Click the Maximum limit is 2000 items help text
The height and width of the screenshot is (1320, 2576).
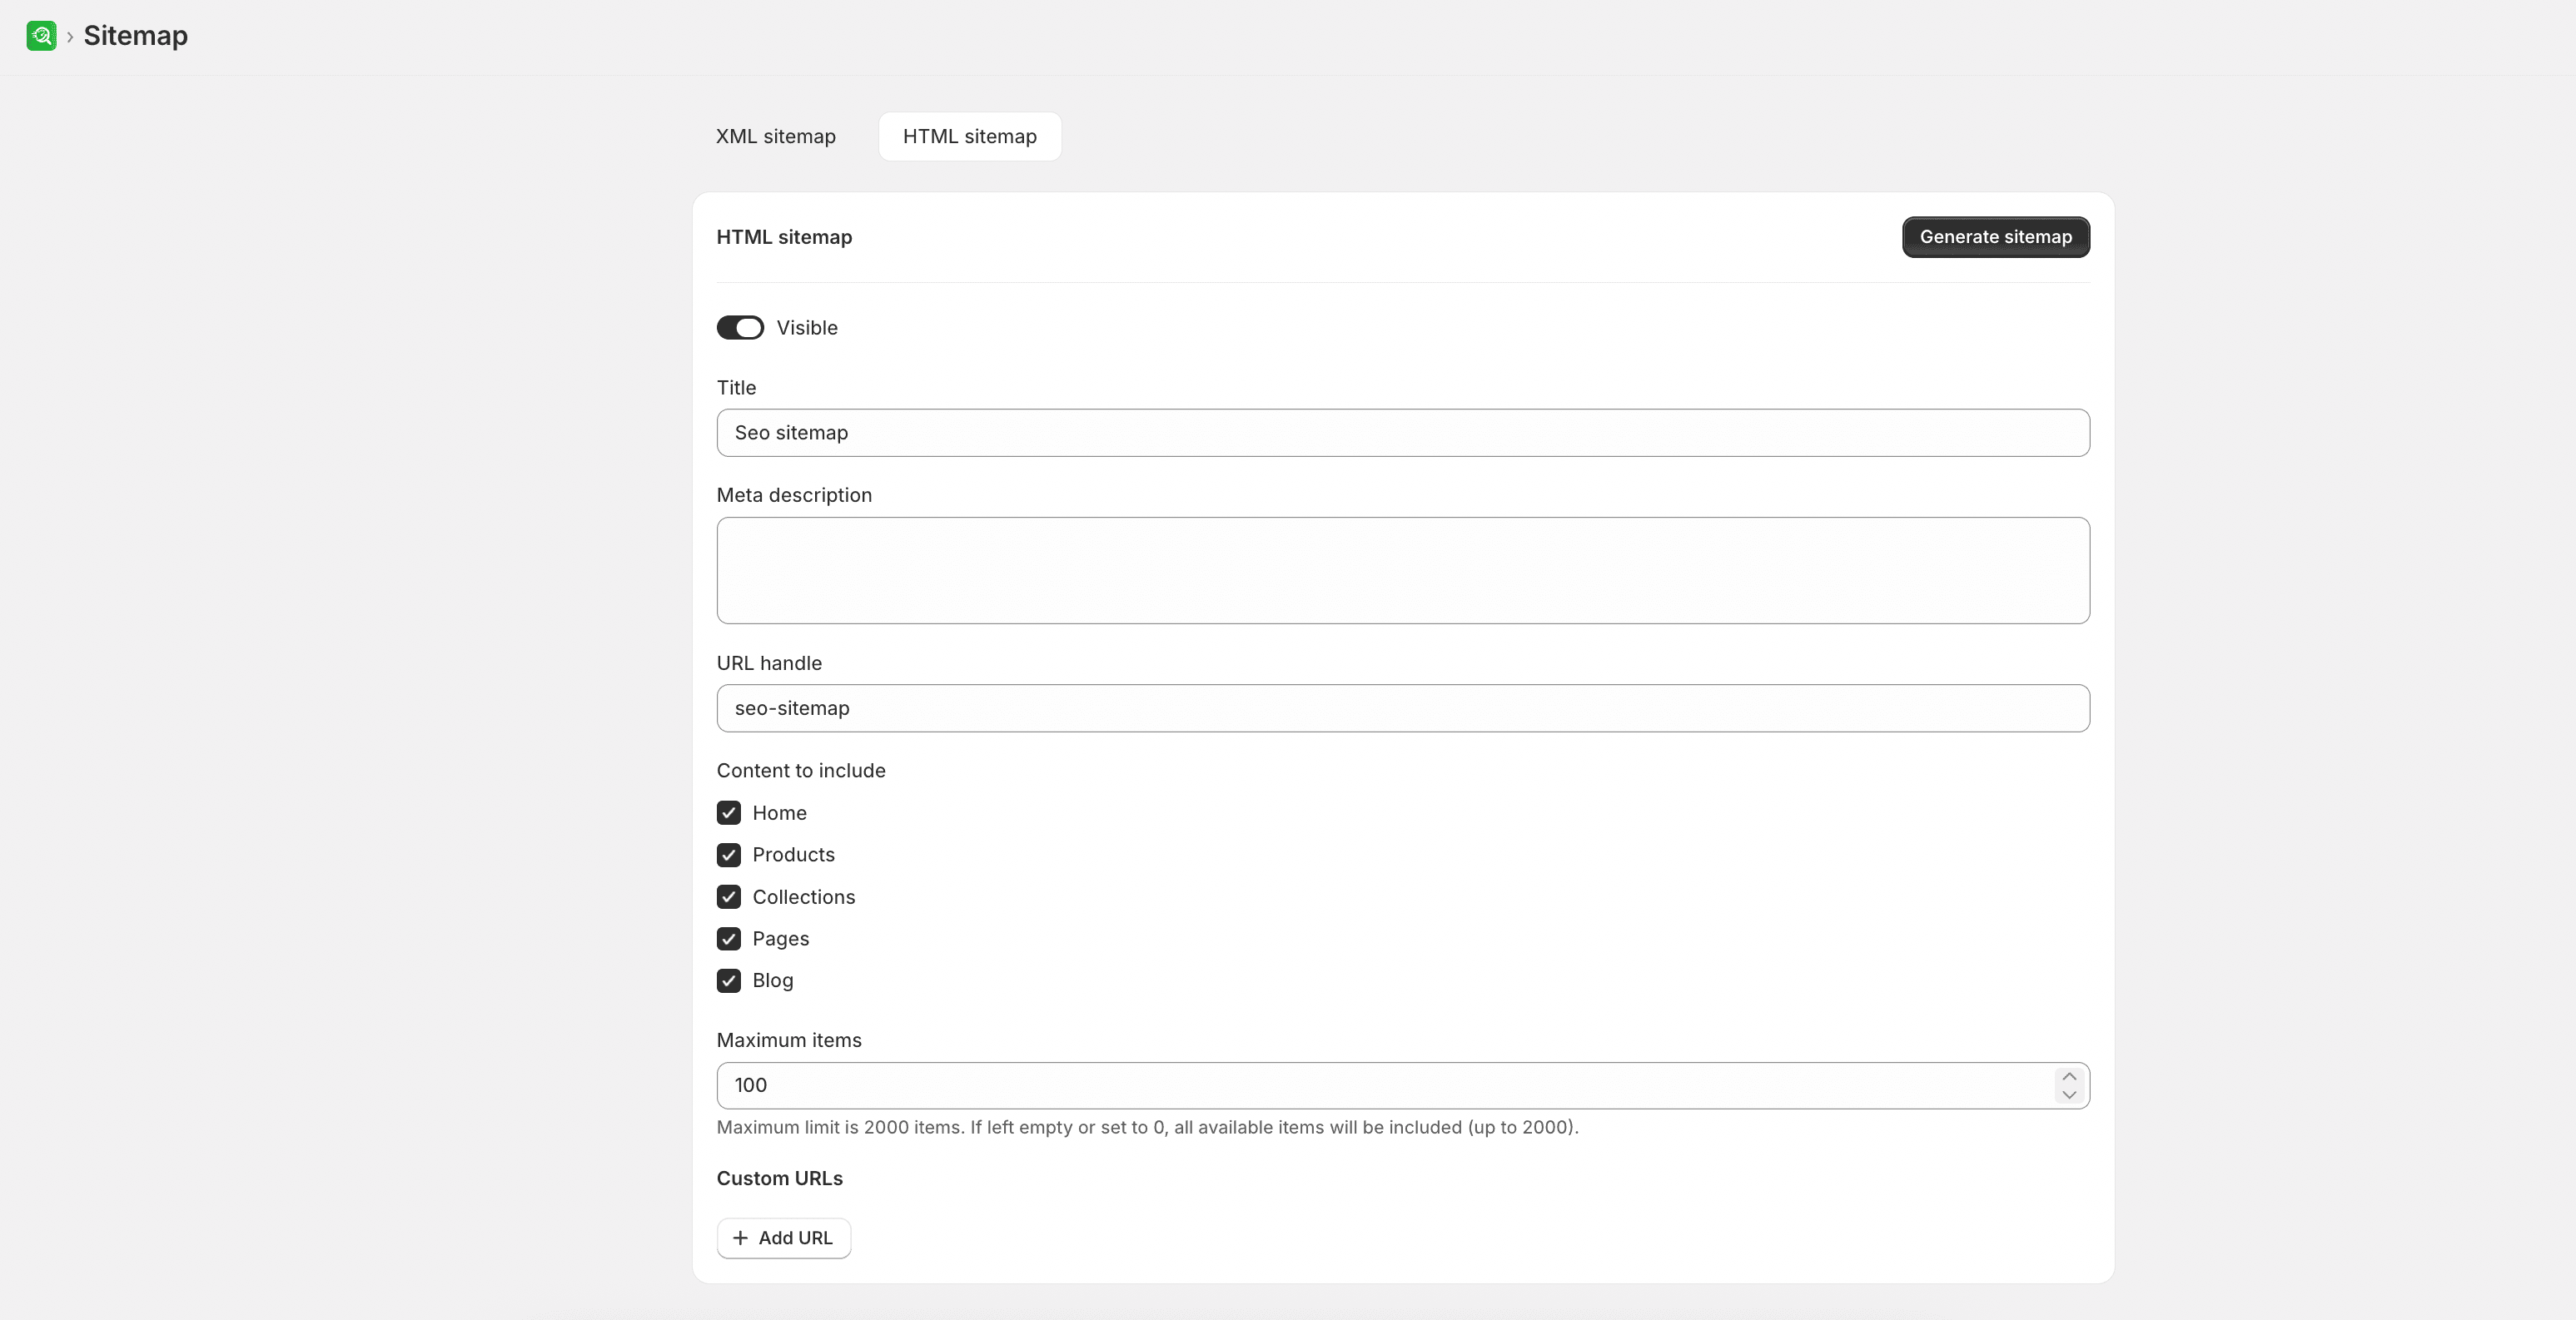pyautogui.click(x=1147, y=1128)
